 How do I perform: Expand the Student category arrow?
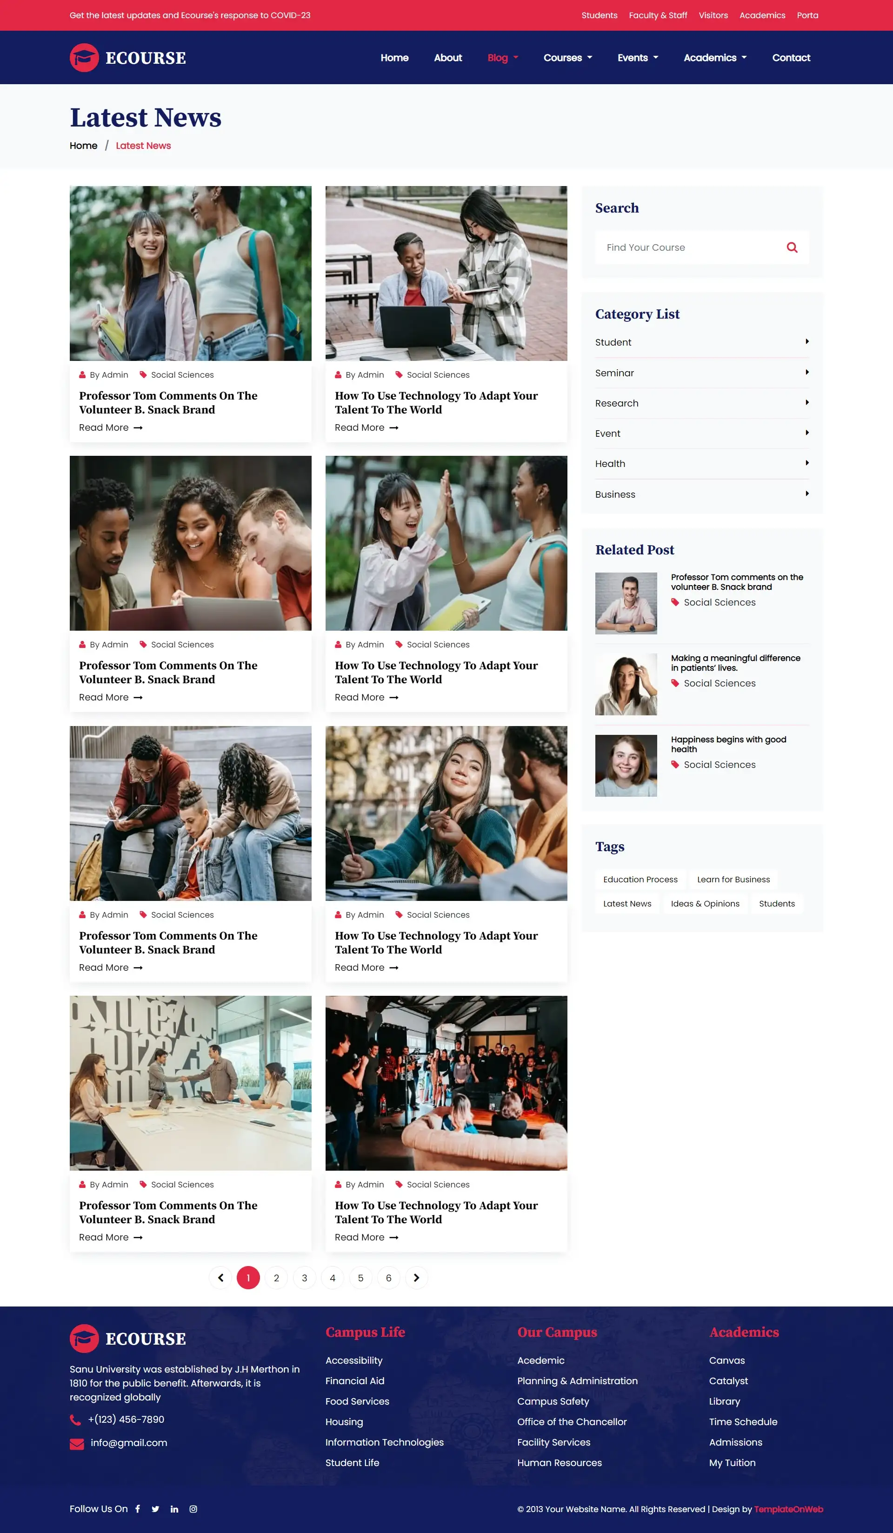click(806, 342)
